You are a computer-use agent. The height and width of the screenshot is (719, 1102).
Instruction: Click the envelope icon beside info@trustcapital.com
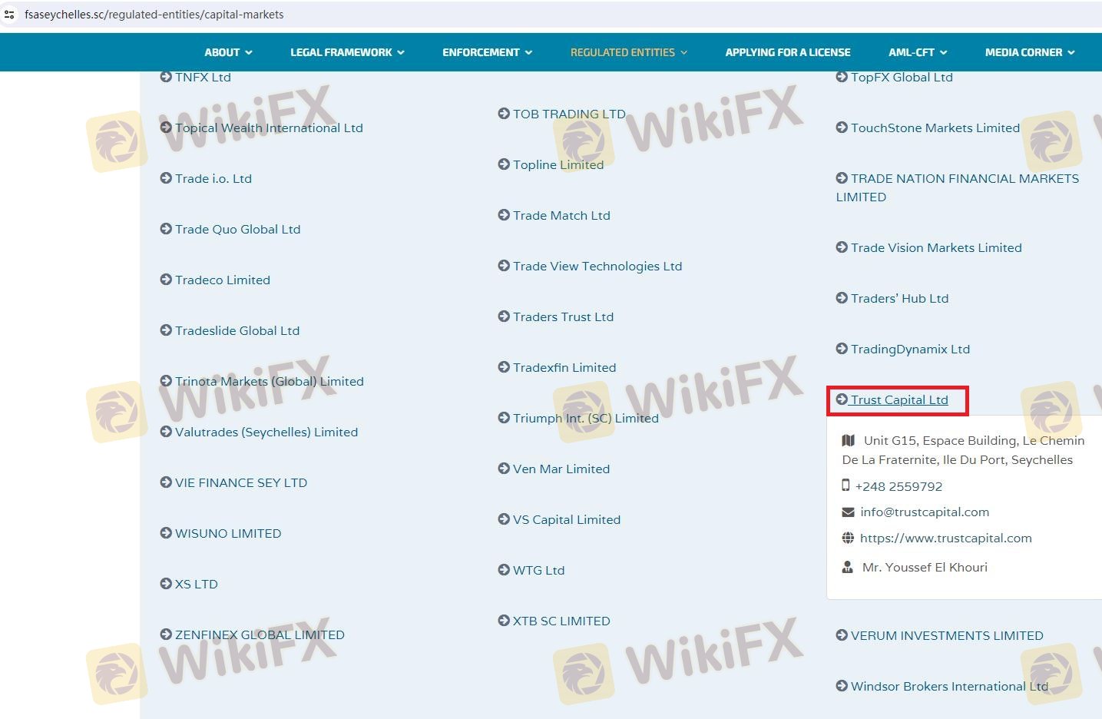click(848, 512)
